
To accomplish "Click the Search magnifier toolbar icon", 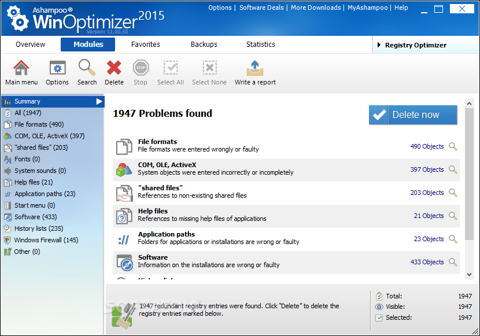I will (87, 67).
